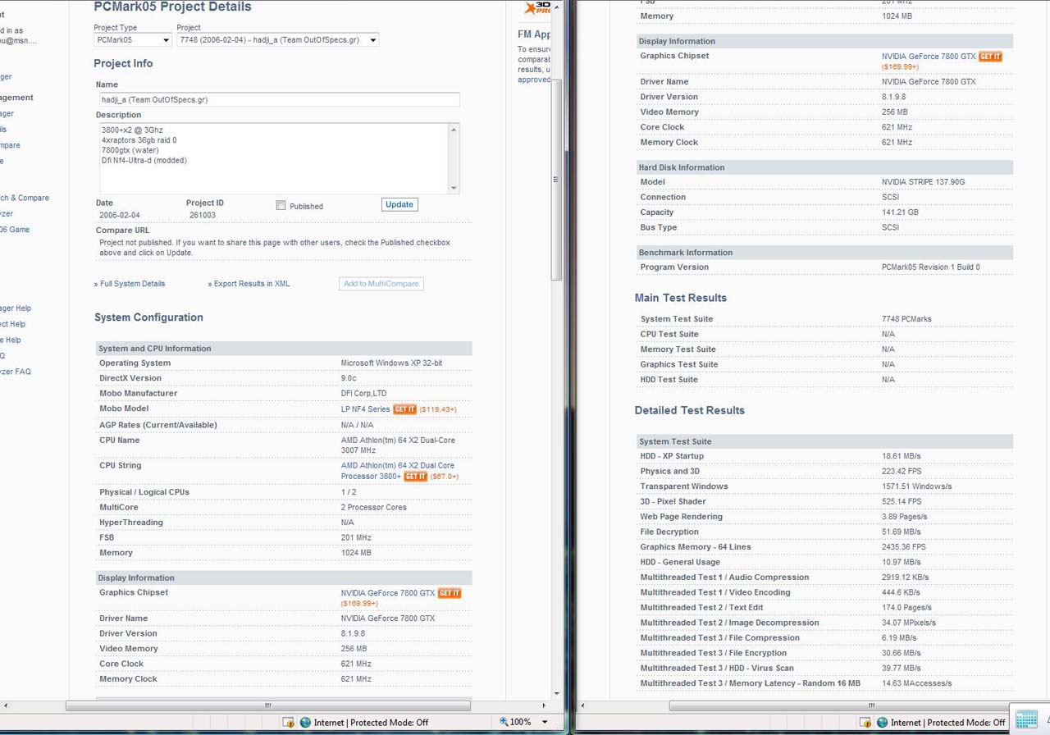
Task: Click Web Page Rendering result 3.89 Pages/s
Action: (x=904, y=517)
